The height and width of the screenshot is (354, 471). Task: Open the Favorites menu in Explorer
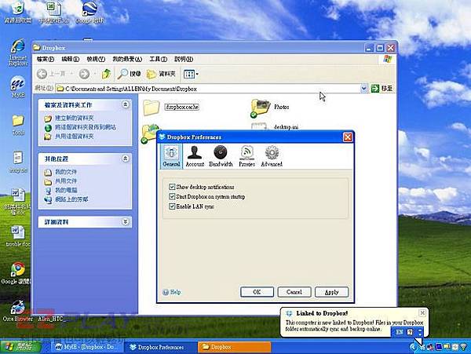pyautogui.click(x=127, y=59)
